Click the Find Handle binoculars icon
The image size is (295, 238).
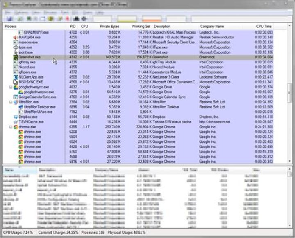tap(76, 19)
